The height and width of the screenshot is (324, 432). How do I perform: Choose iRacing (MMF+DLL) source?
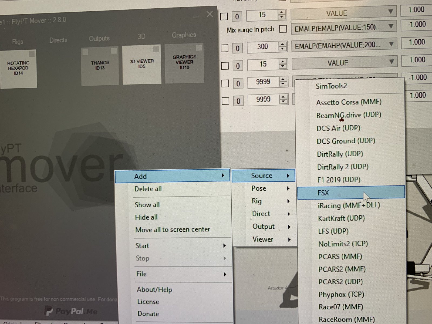coord(349,205)
